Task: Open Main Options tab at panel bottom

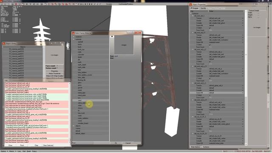Action: coord(195,147)
